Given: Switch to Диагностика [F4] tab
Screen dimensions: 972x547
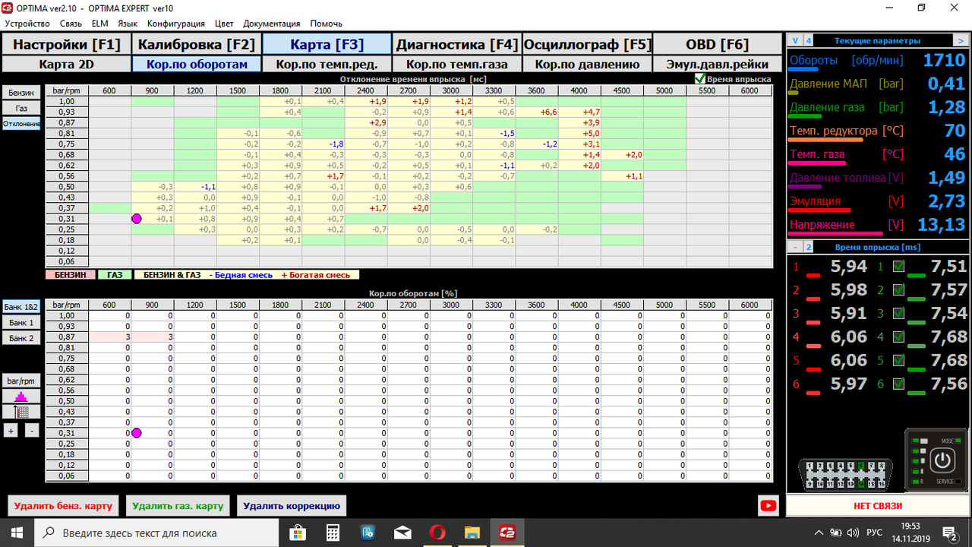Looking at the screenshot, I should click(x=456, y=44).
